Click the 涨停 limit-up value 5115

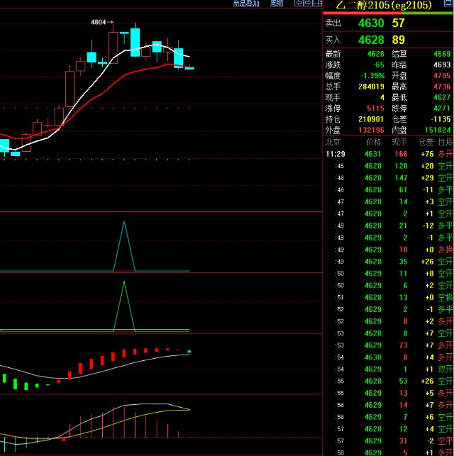pyautogui.click(x=375, y=109)
